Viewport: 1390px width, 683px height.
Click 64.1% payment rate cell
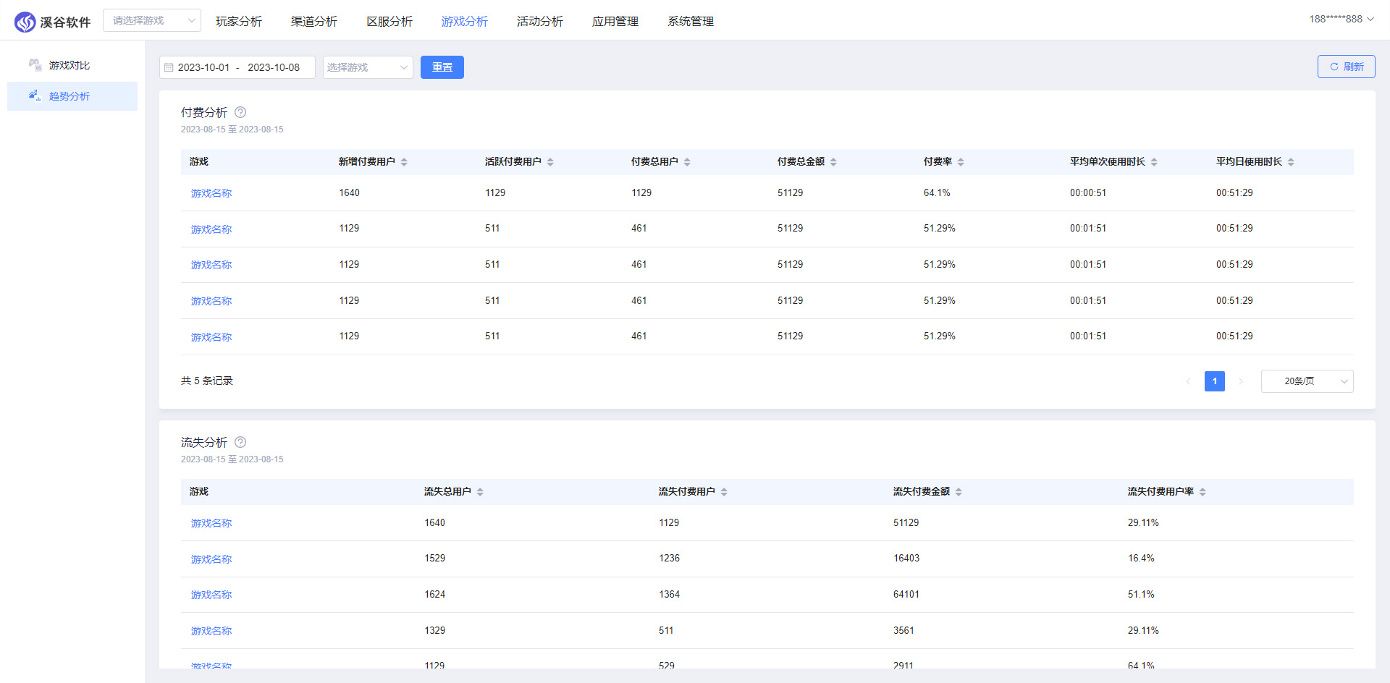click(x=937, y=193)
